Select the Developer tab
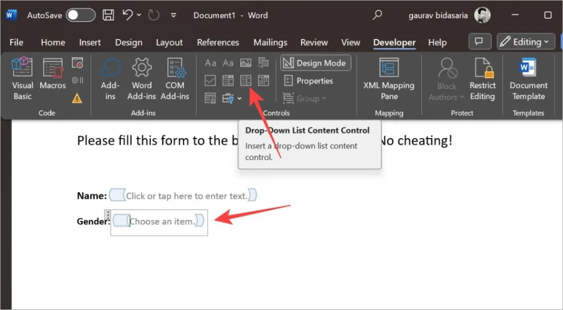Viewport: 563px width, 310px height. pyautogui.click(x=394, y=42)
